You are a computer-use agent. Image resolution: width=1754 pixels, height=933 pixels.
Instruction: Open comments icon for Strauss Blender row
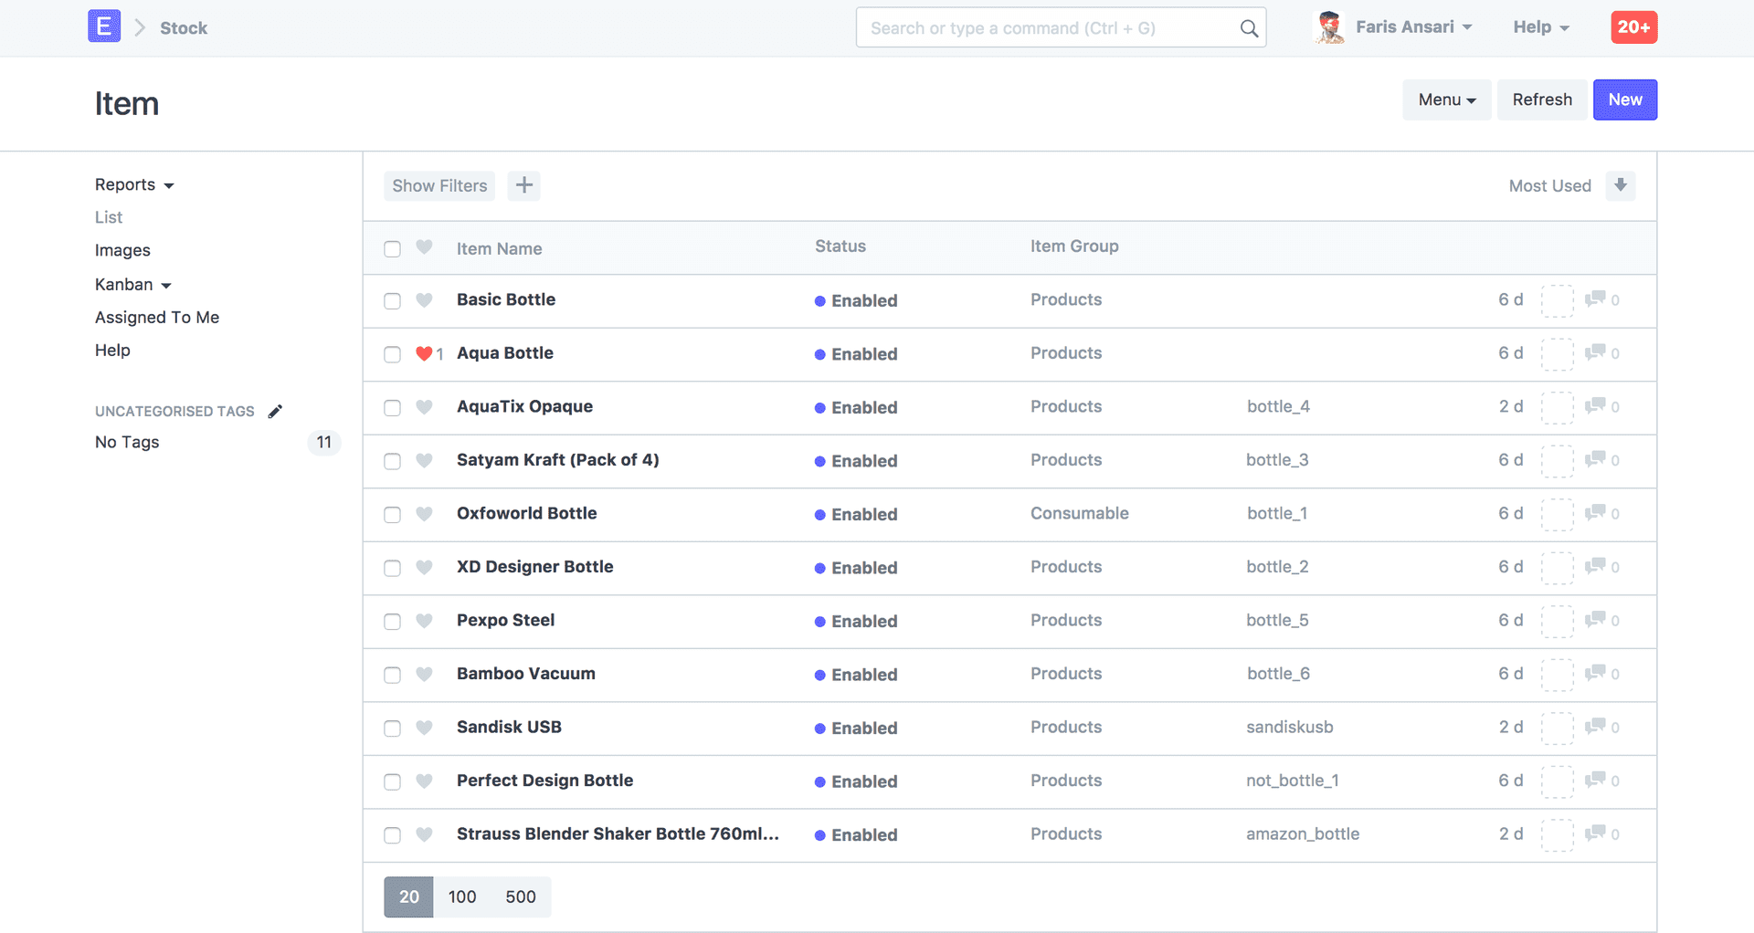coord(1595,833)
